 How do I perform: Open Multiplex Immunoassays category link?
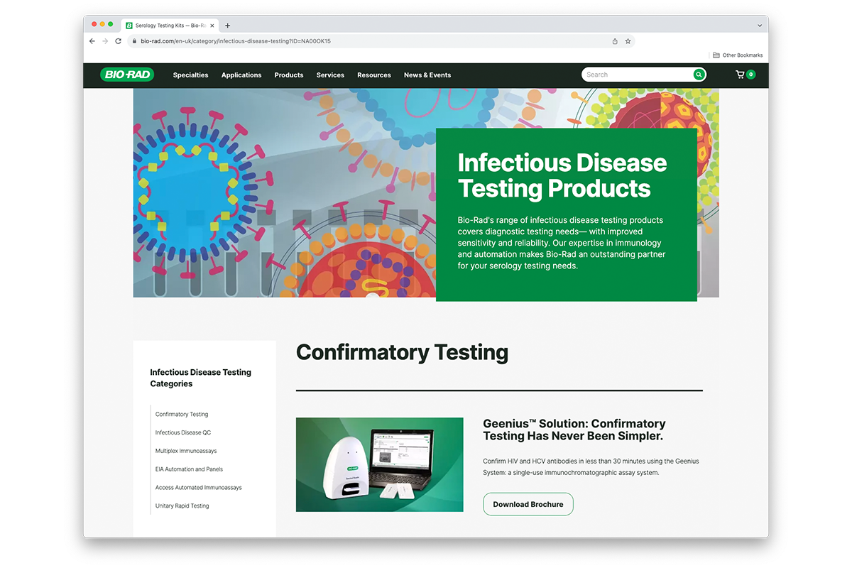coord(186,451)
